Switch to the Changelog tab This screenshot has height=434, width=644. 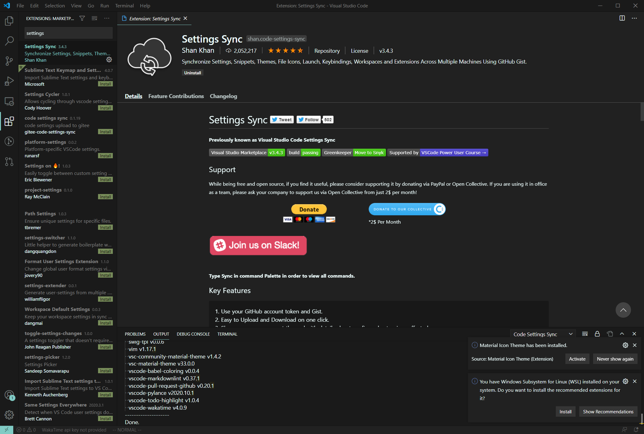[x=223, y=96]
